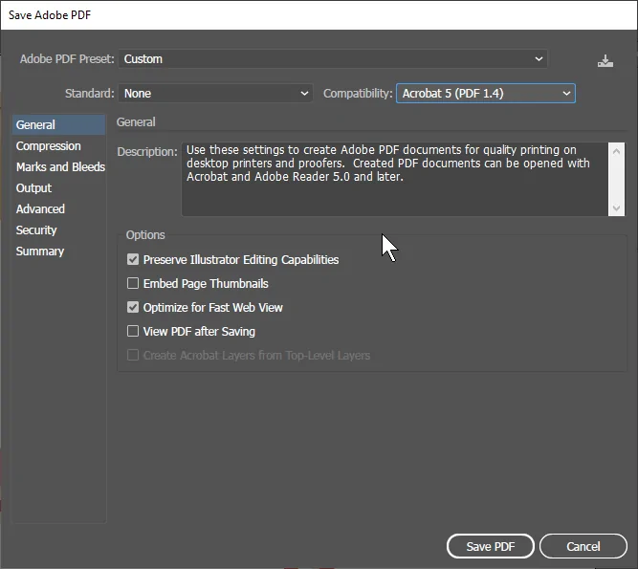This screenshot has height=569, width=638.
Task: Click the save preset icon
Action: point(605,60)
